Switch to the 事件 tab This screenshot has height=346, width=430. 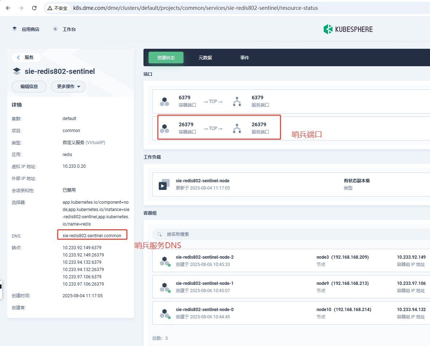coord(244,58)
